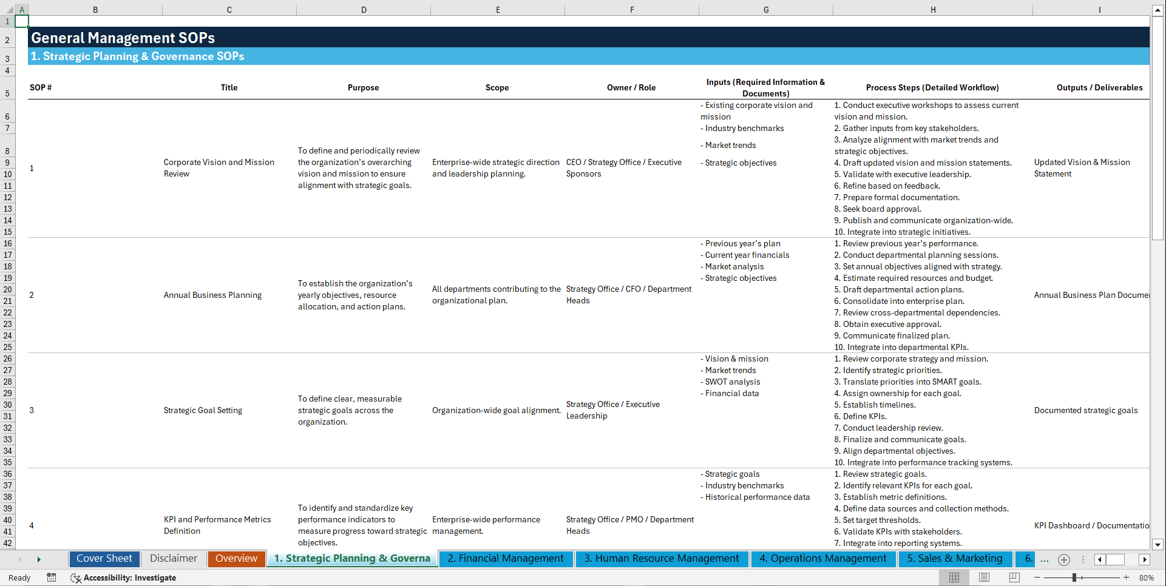
Task: Open the Disclaimer sheet
Action: pyautogui.click(x=173, y=559)
